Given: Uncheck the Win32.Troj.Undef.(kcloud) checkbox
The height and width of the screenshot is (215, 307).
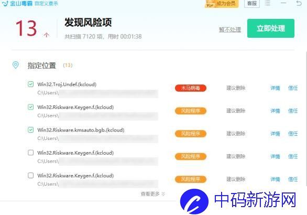Looking at the screenshot, I should [x=30, y=84].
